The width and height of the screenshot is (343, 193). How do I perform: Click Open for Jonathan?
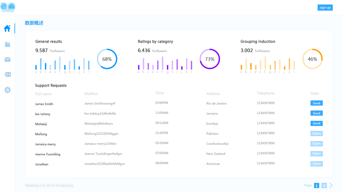[x=317, y=164]
